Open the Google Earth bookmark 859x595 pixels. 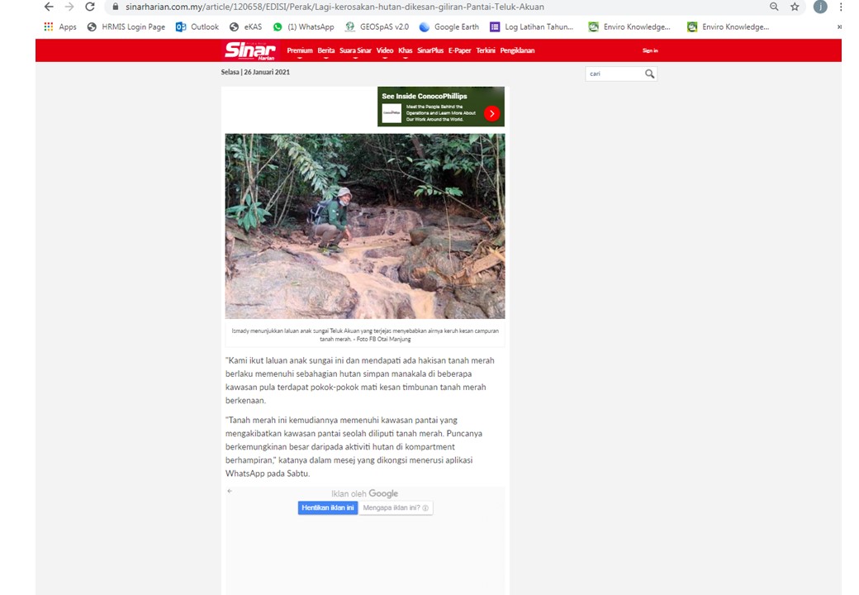click(x=448, y=26)
